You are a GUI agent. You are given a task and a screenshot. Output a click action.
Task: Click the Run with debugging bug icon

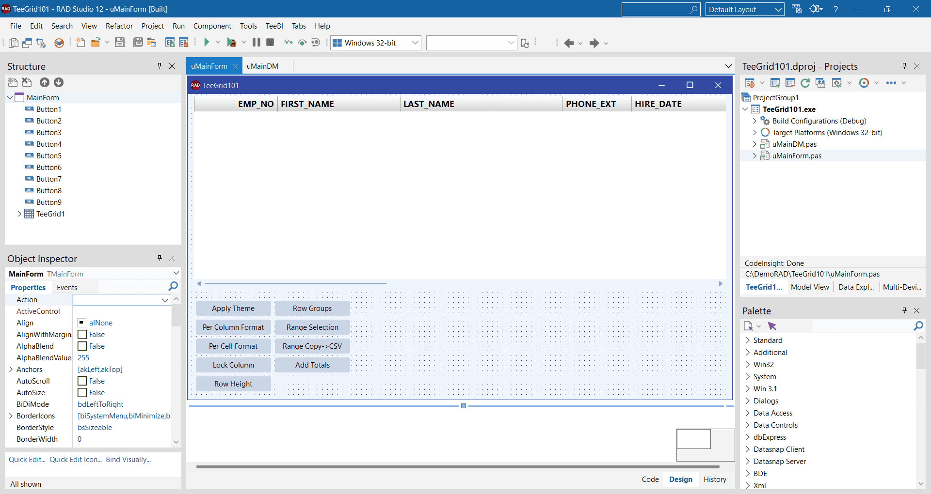pyautogui.click(x=232, y=43)
